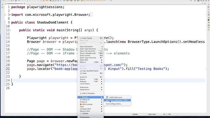Open the AWS Lambda submenu
The height and width of the screenshot is (118, 210).
91,104
